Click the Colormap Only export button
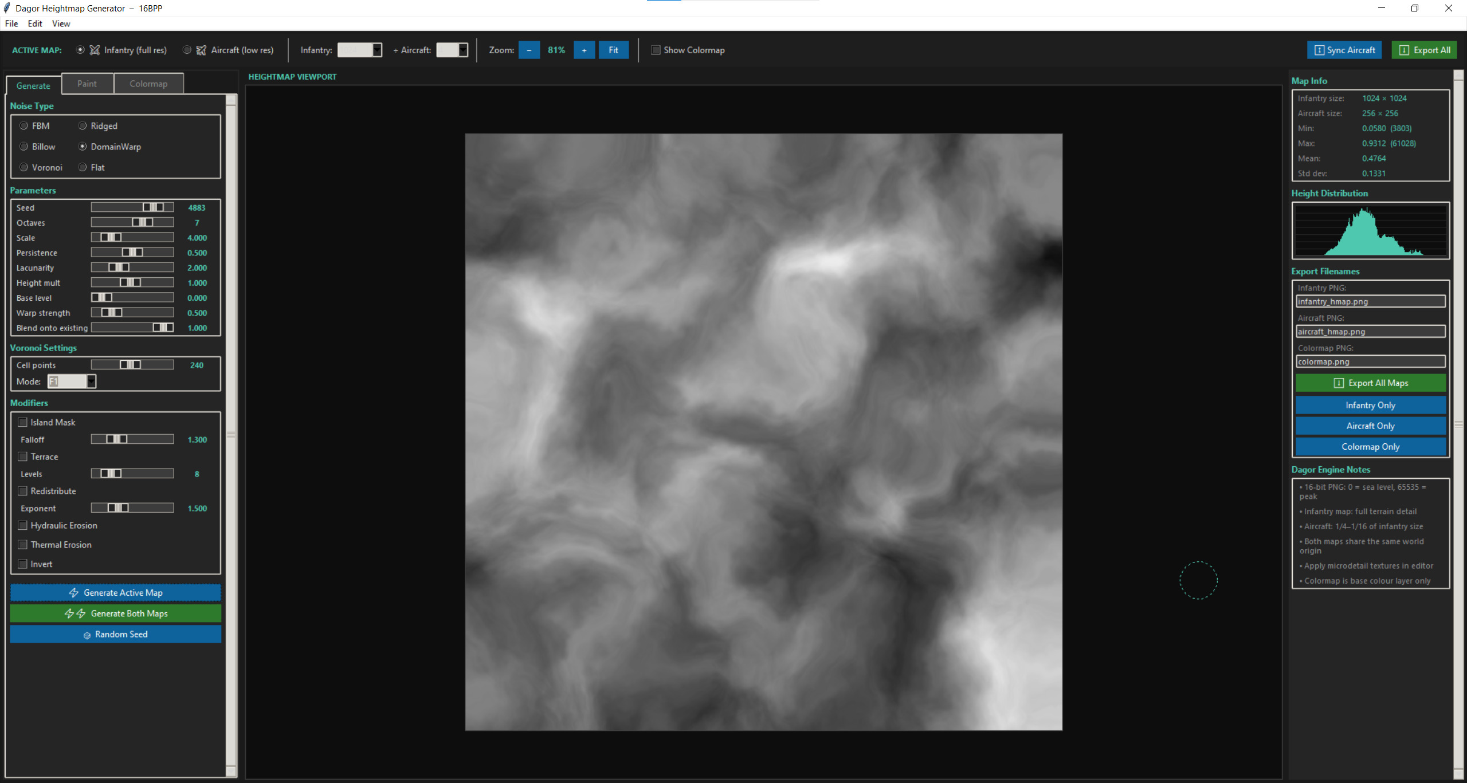 [x=1370, y=447]
